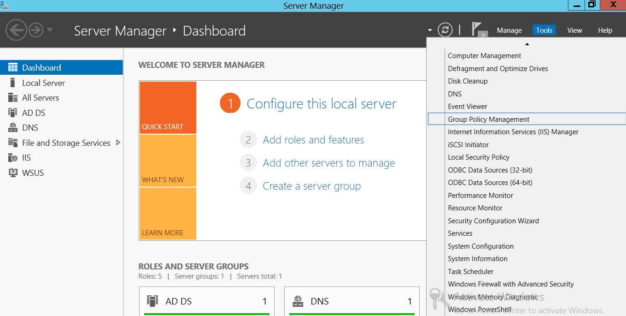Click the Server Manager title bar icon
This screenshot has width=626, height=316.
[5, 5]
